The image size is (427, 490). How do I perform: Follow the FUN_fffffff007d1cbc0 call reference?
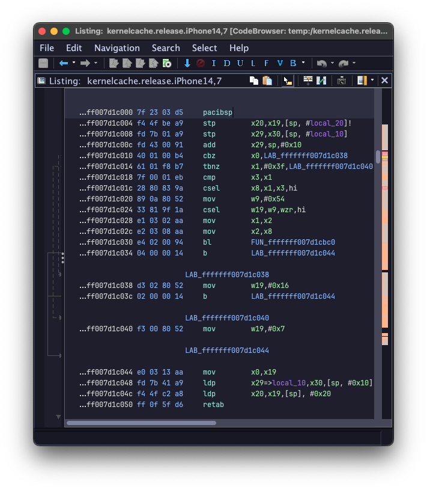[292, 242]
